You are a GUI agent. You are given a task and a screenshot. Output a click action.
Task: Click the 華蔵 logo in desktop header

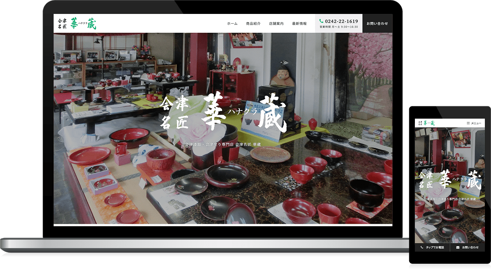click(x=78, y=23)
